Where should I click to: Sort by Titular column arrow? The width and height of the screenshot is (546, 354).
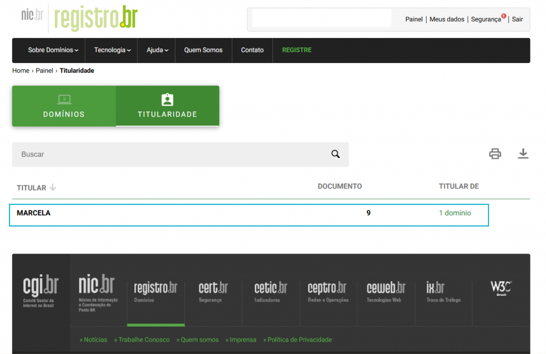pyautogui.click(x=53, y=187)
